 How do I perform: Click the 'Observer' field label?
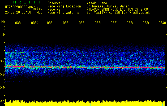55,3
